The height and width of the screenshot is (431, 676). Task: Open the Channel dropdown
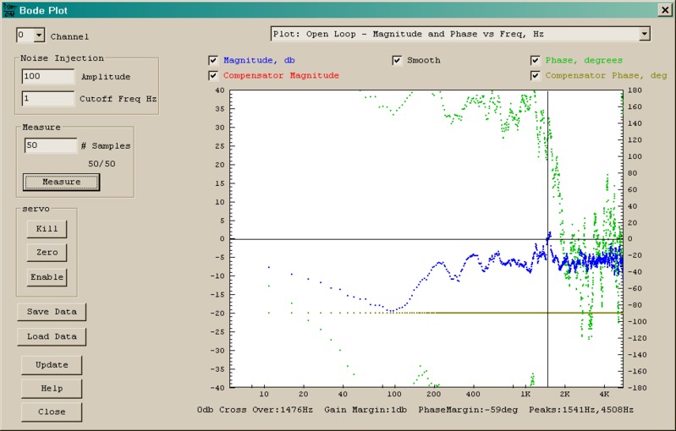point(39,35)
